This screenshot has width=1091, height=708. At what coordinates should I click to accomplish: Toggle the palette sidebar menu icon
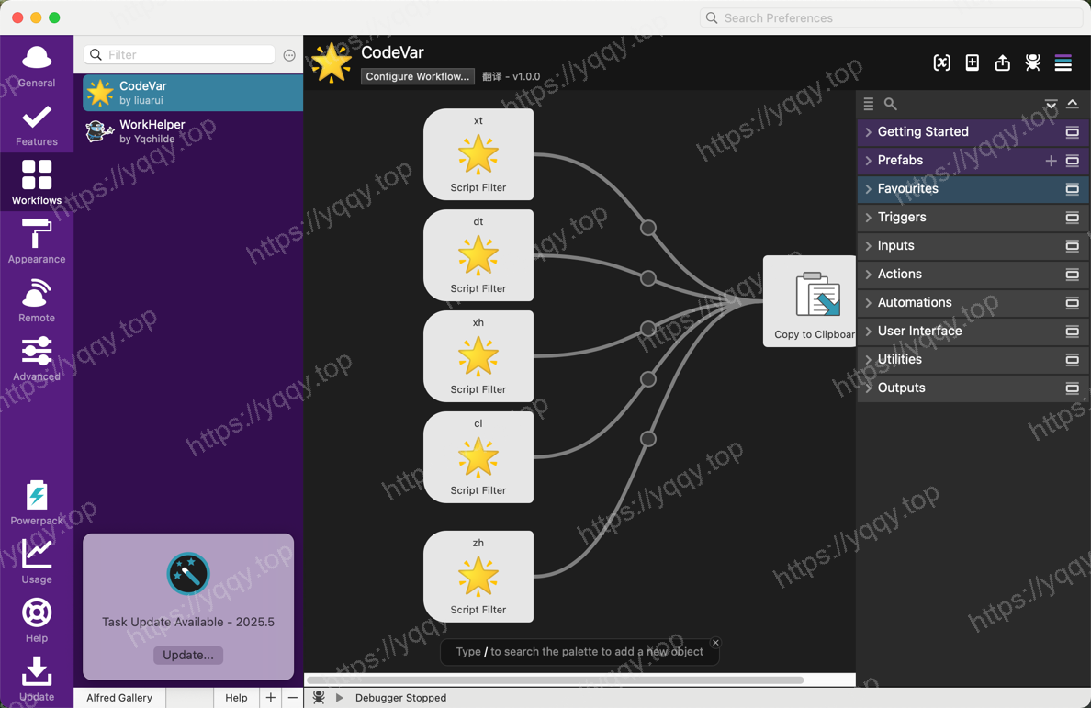click(1063, 62)
